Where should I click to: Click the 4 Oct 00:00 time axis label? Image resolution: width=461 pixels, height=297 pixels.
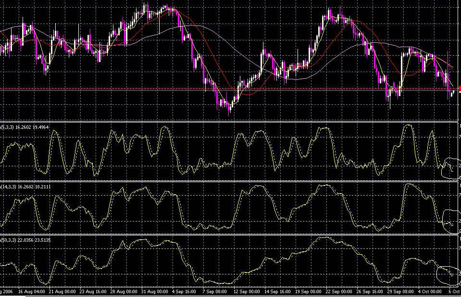click(x=430, y=292)
